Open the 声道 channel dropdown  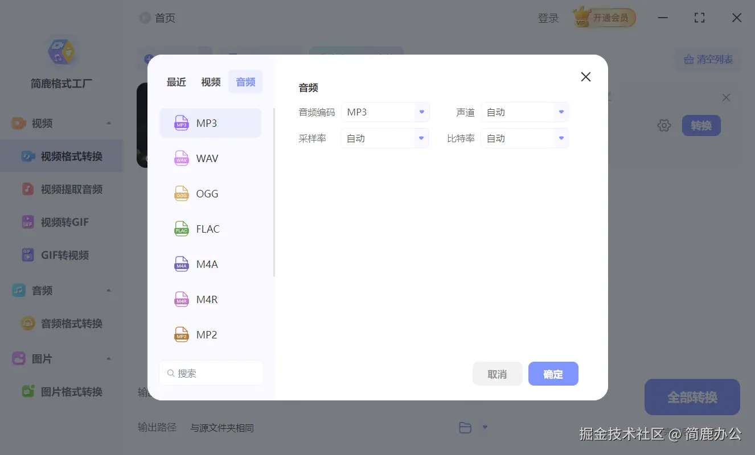(x=523, y=112)
